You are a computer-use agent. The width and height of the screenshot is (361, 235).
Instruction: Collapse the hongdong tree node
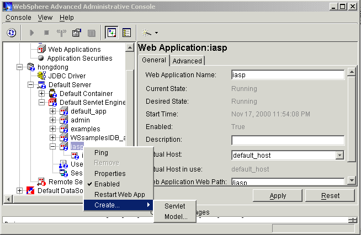pos(19,67)
